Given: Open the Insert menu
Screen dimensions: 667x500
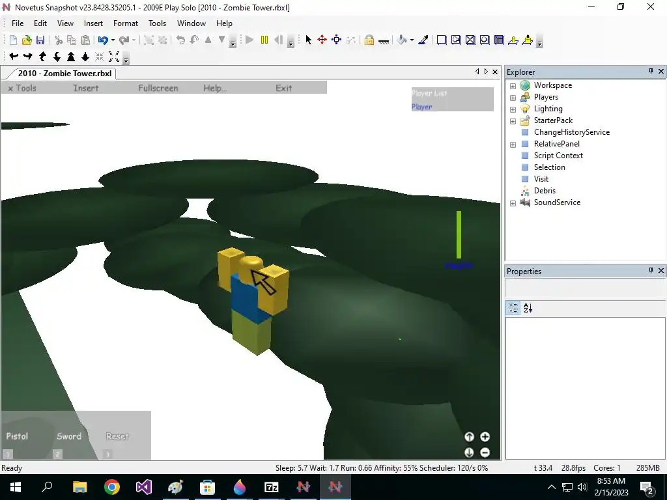Looking at the screenshot, I should click(x=93, y=23).
